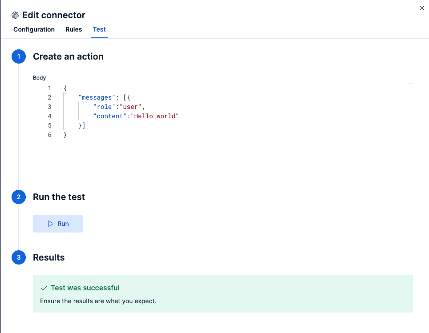Select the Test tab

[x=99, y=29]
